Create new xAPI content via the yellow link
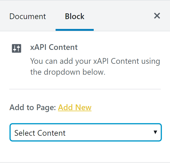The width and height of the screenshot is (170, 163). coord(75,107)
